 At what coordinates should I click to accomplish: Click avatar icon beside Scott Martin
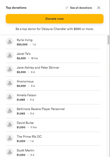click(x=10, y=152)
